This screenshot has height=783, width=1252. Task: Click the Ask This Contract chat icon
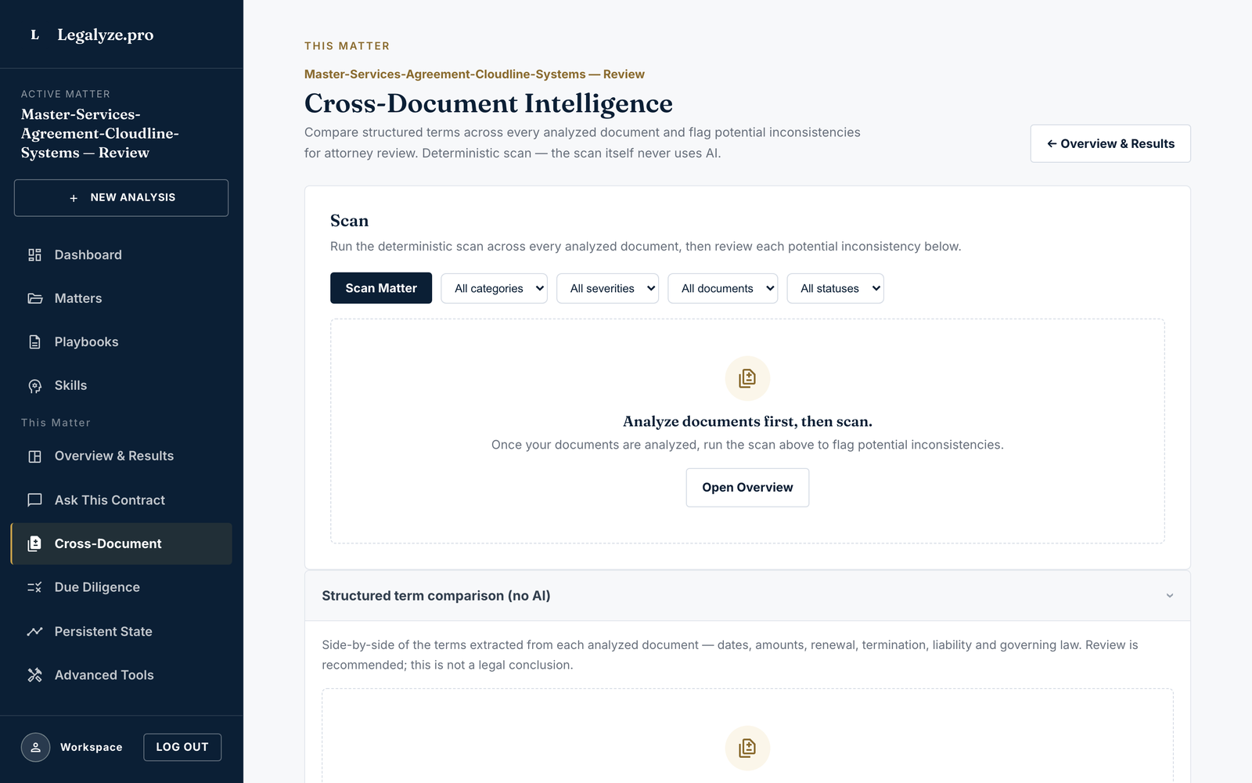pyautogui.click(x=34, y=500)
